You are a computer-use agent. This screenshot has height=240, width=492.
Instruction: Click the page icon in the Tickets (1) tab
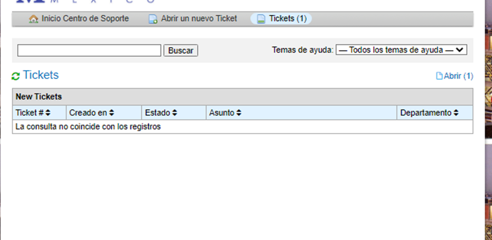click(x=260, y=19)
